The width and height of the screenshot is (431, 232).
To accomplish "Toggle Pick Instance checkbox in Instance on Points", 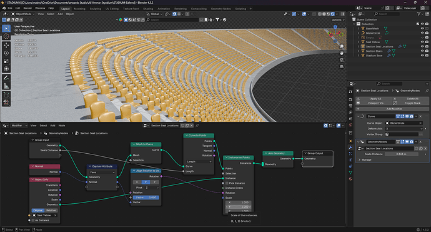I will 227,183.
